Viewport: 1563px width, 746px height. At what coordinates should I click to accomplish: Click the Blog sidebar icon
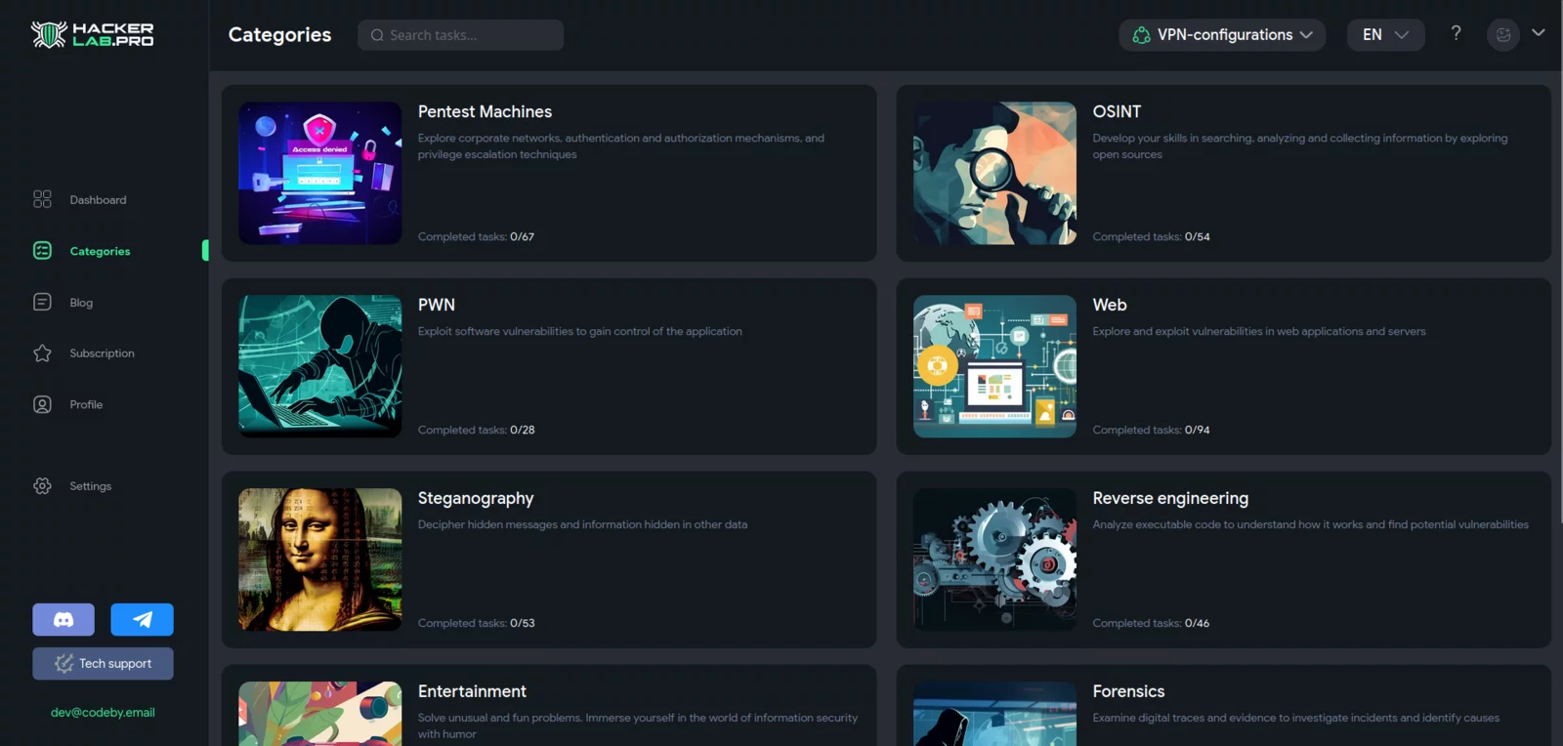[x=42, y=303]
